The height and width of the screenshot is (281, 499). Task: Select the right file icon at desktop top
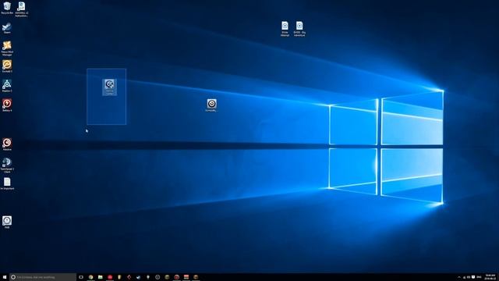tap(299, 29)
